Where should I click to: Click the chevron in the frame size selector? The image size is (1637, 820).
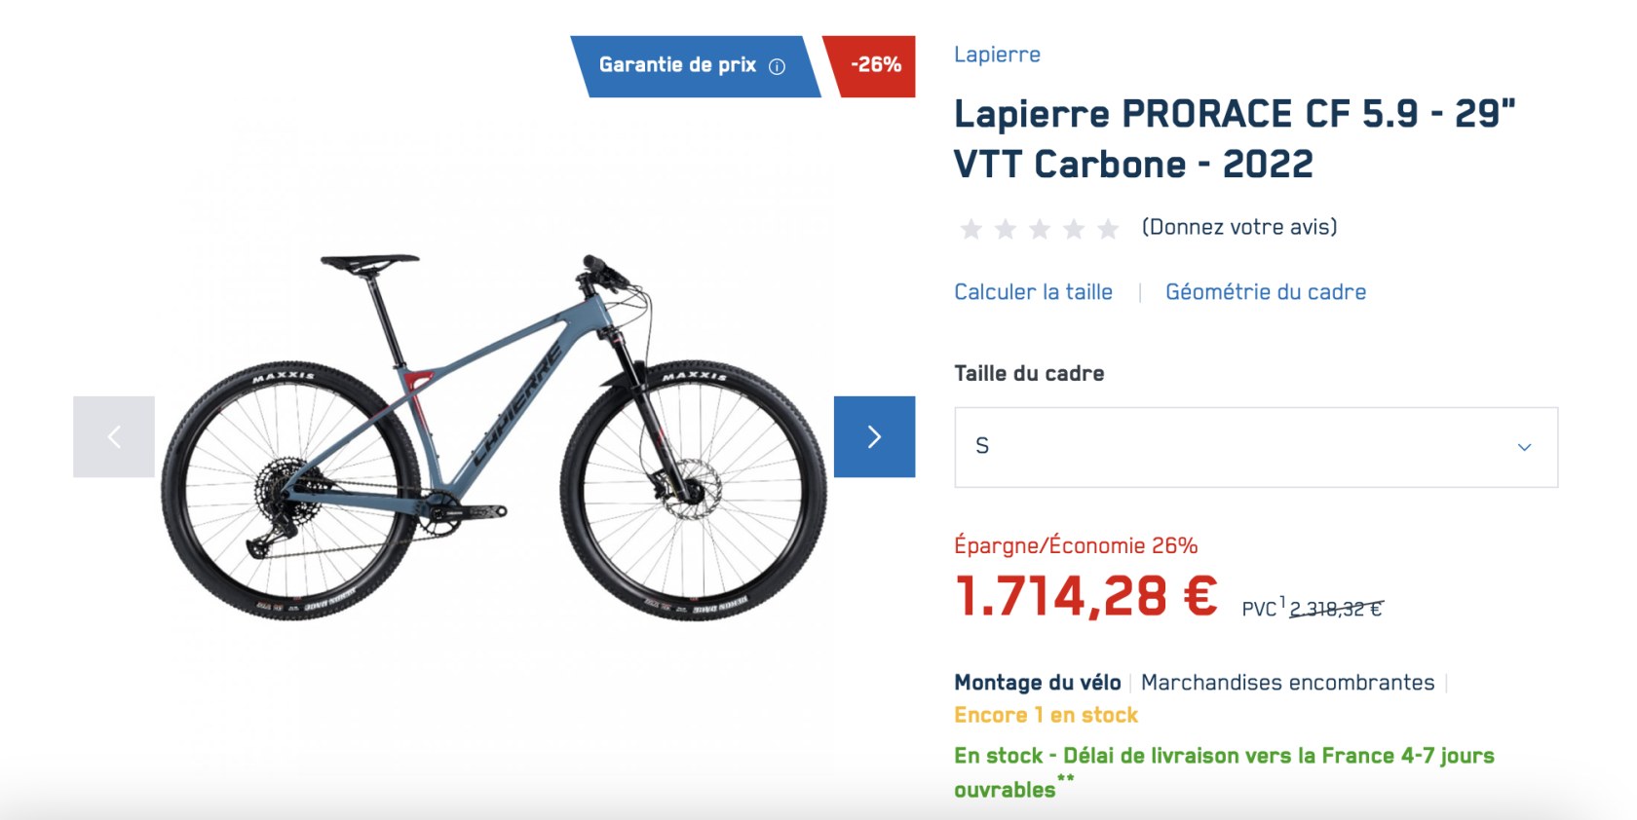(x=1524, y=447)
